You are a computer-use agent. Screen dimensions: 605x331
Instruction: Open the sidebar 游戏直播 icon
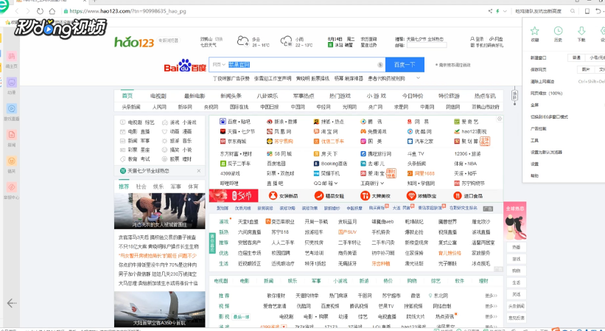[12, 109]
